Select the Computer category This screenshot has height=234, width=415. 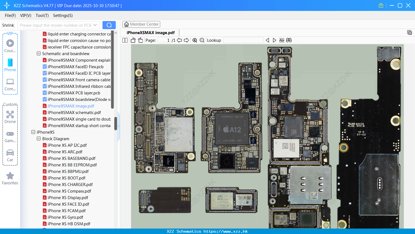(10, 84)
